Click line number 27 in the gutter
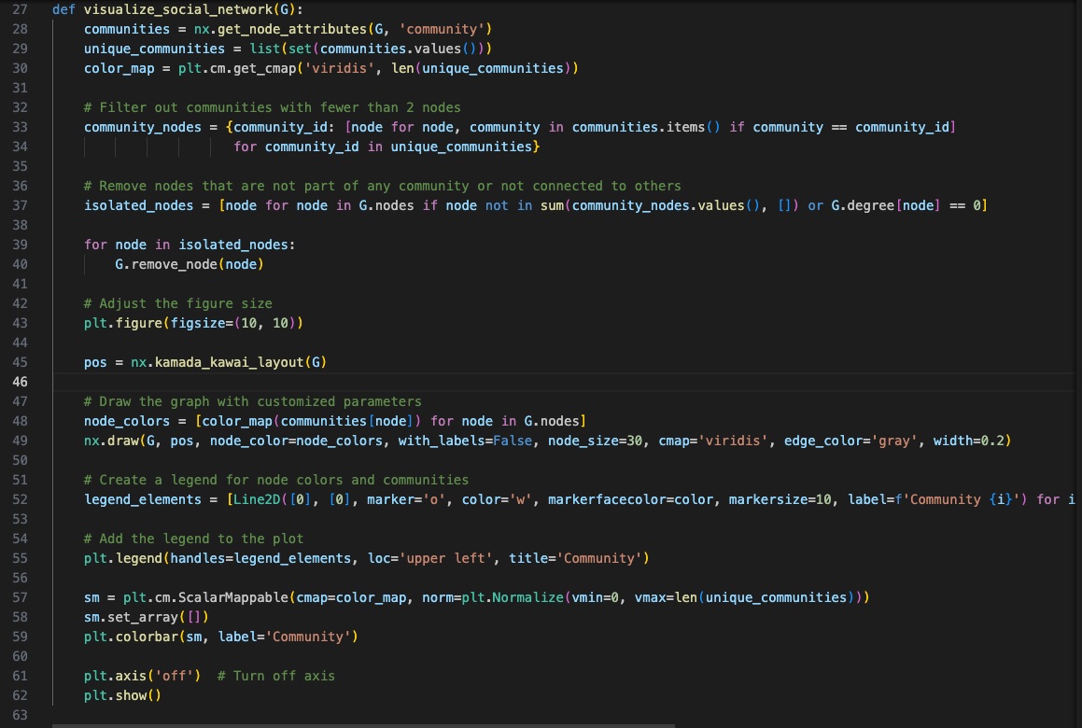This screenshot has height=728, width=1082. click(20, 9)
